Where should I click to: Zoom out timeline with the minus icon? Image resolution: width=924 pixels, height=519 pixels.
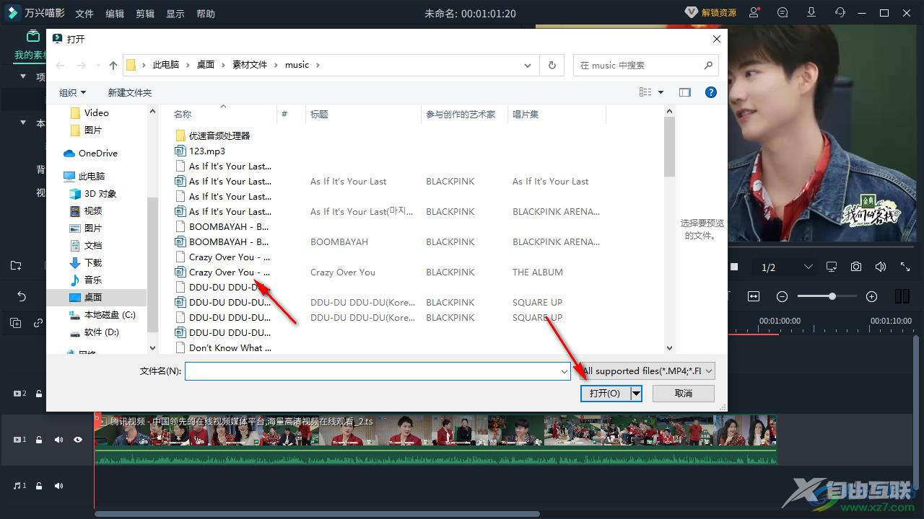(782, 296)
